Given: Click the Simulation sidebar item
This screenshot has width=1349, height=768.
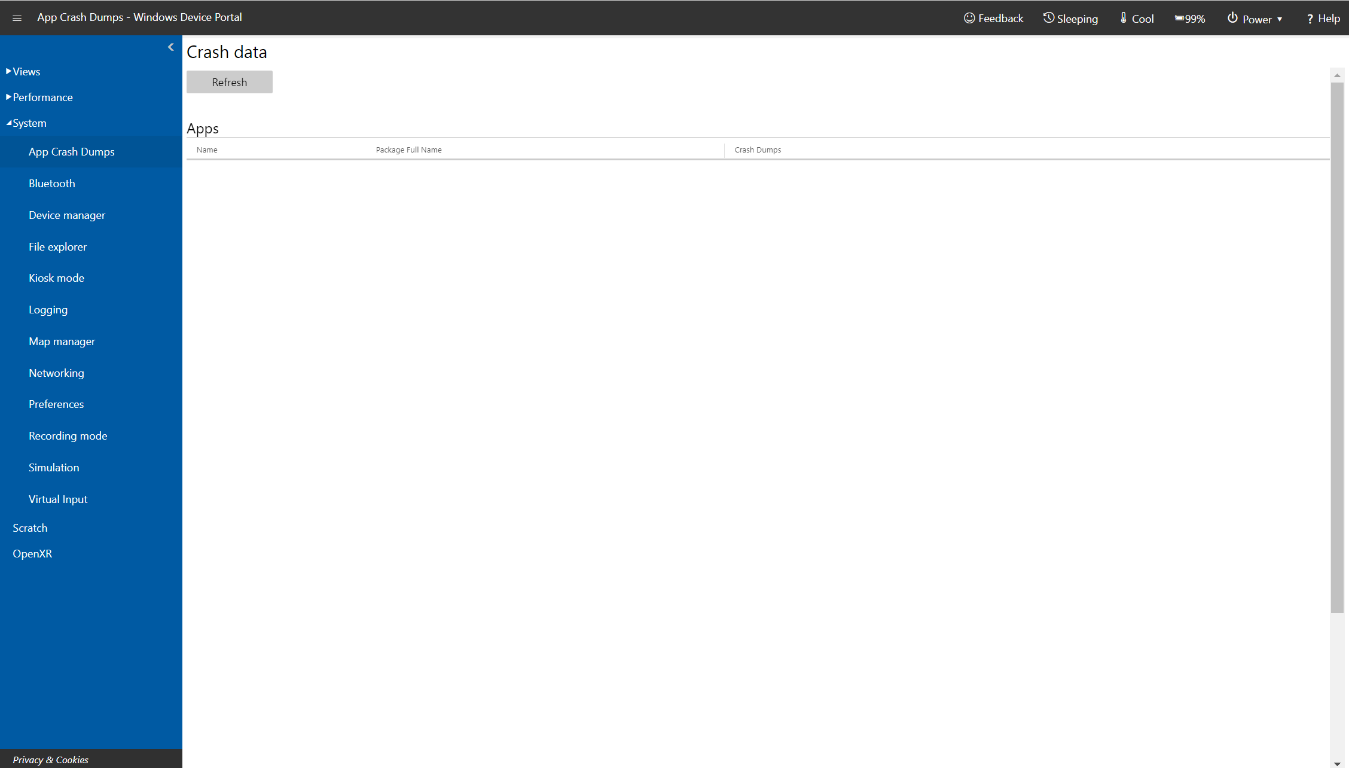Looking at the screenshot, I should click(54, 467).
